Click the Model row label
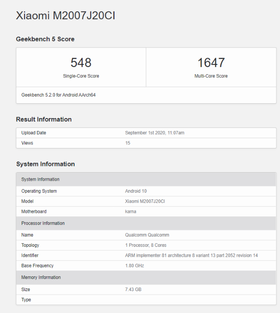This screenshot has height=313, width=280. (27, 201)
